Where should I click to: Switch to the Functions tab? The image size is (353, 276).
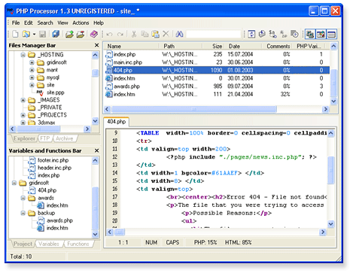(78, 244)
